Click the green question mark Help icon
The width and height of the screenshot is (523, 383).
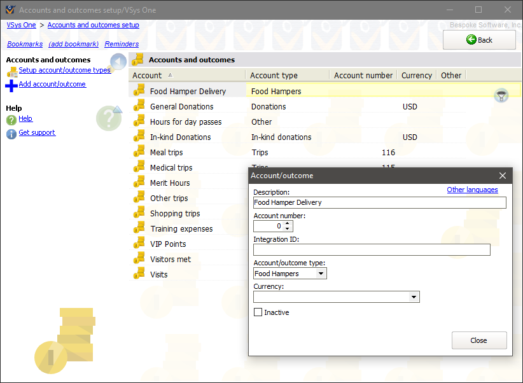pyautogui.click(x=11, y=120)
